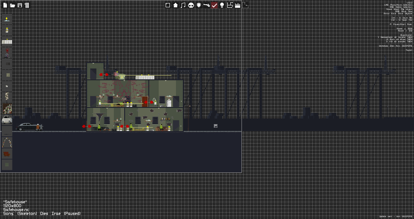The width and height of the screenshot is (414, 219).
Task: Pick the white car thumbnail in the palette
Action: coord(7,120)
